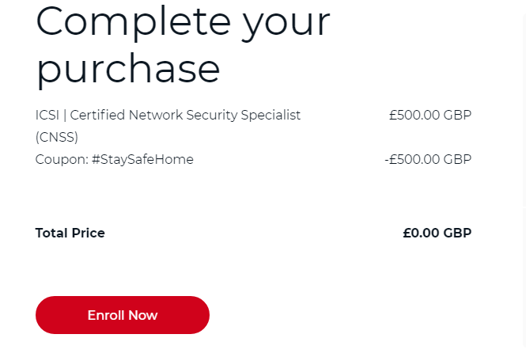Click the "(CNSS)" abbreviation text
526x357 pixels.
[57, 137]
